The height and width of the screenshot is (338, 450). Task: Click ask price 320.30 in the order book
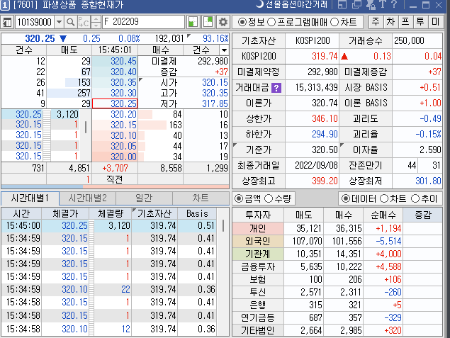point(115,93)
